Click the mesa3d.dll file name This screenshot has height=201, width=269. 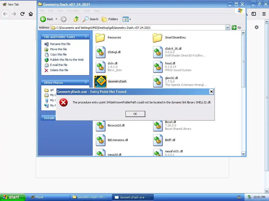point(115,154)
